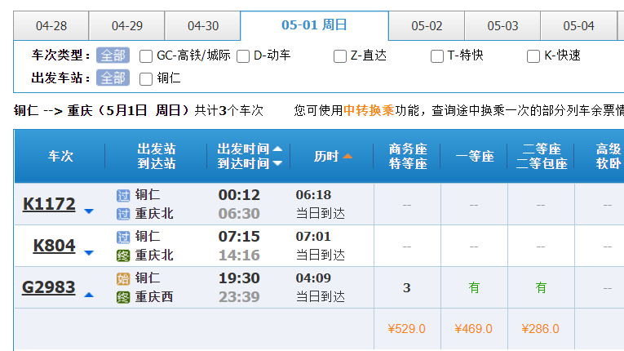Viewport: 624px width, 351px height.
Task: Click the 过 icon beside K1172 departure station
Action: [x=123, y=196]
